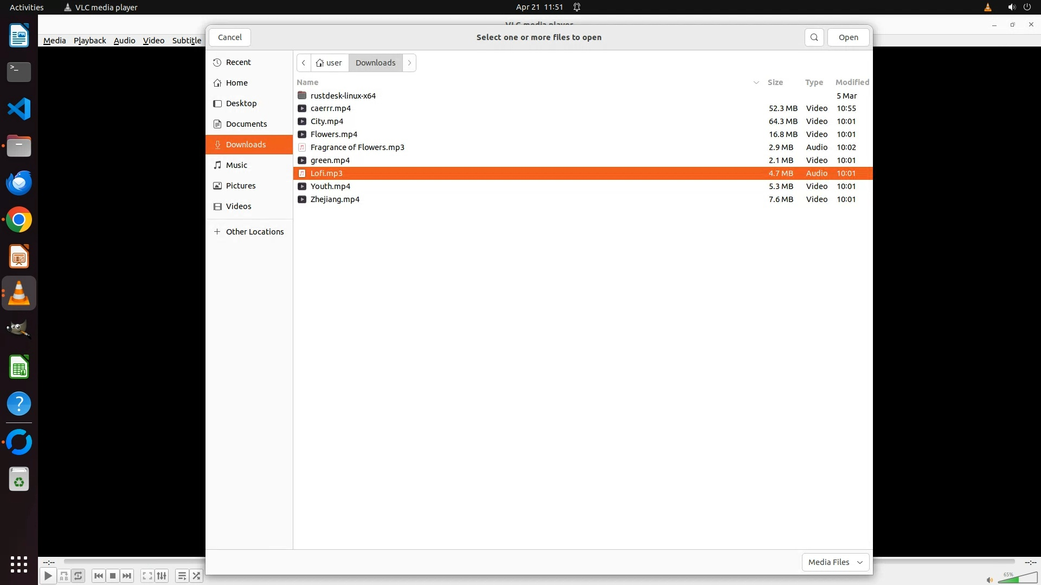Open the Audio menu
1041x585 pixels.
pos(124,41)
